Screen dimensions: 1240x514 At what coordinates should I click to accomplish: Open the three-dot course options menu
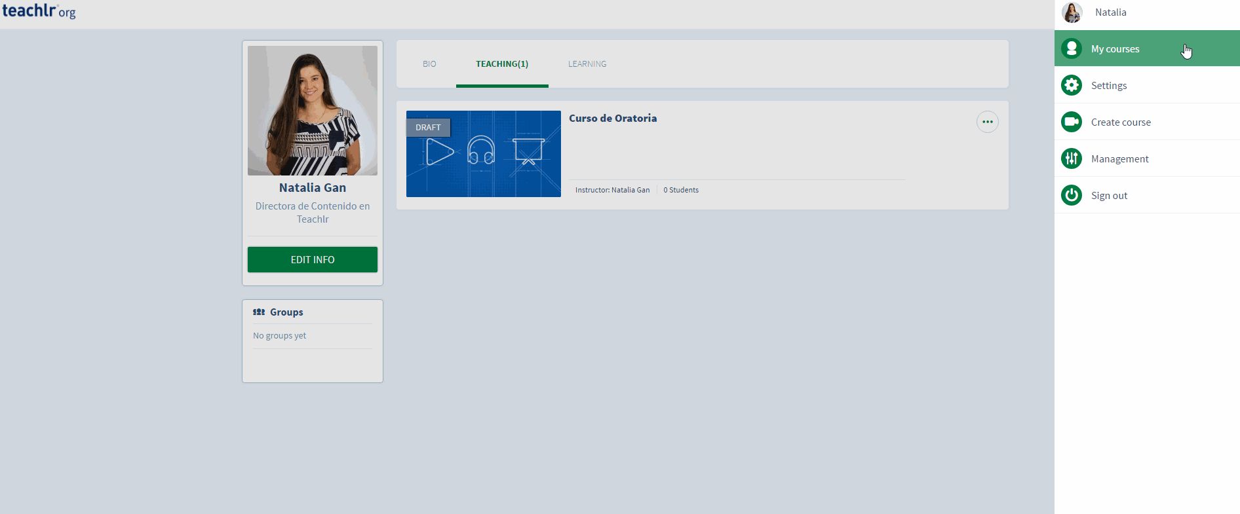[x=987, y=122]
